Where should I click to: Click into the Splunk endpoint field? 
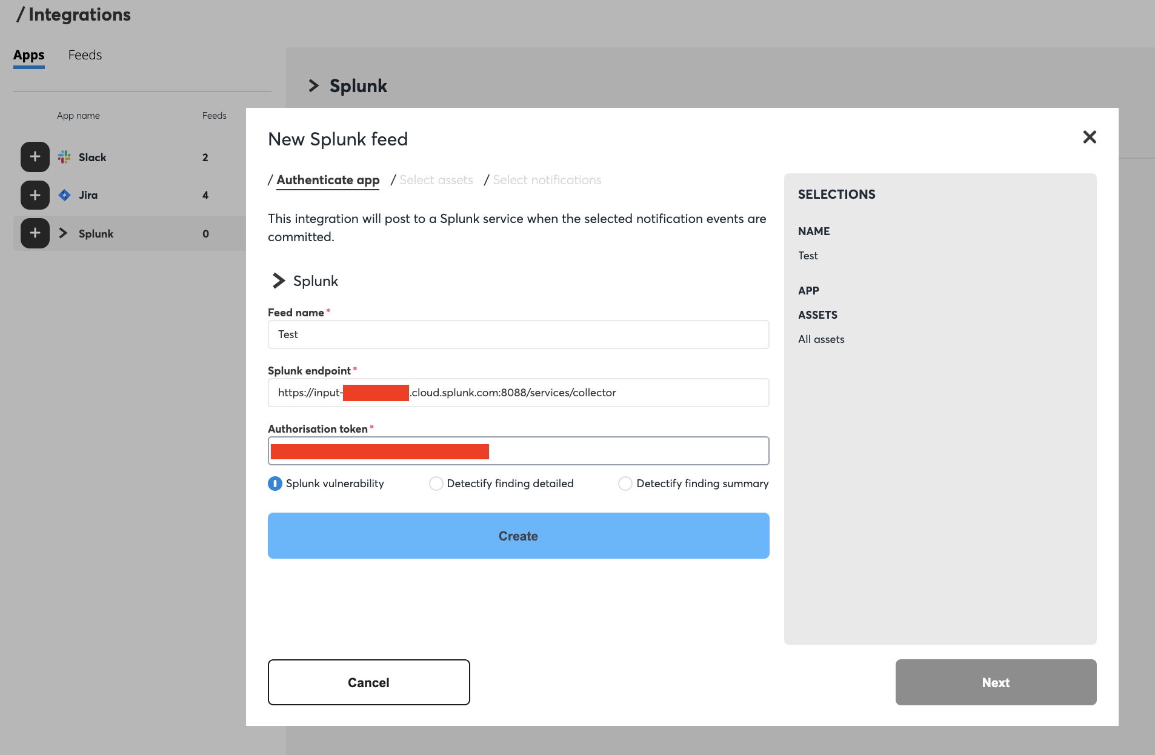519,393
